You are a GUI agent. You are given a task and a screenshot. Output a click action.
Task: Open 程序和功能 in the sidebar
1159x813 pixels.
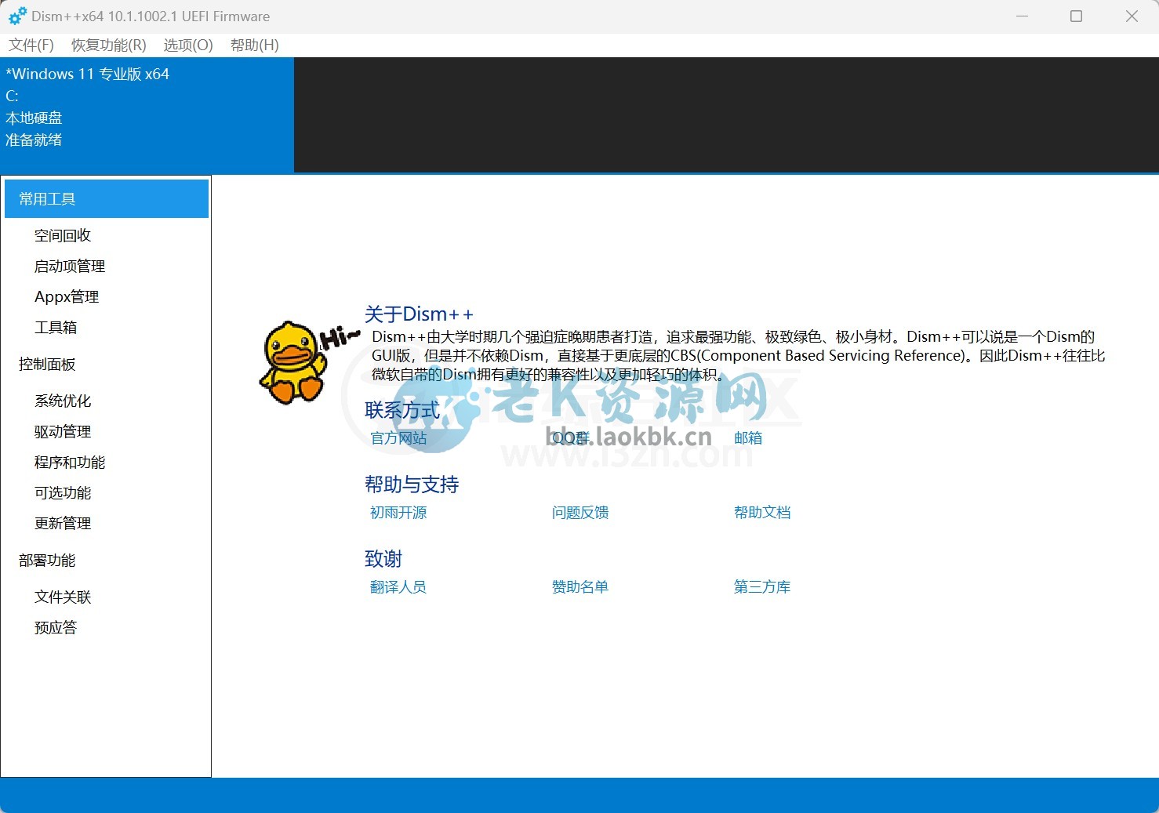[x=70, y=462]
